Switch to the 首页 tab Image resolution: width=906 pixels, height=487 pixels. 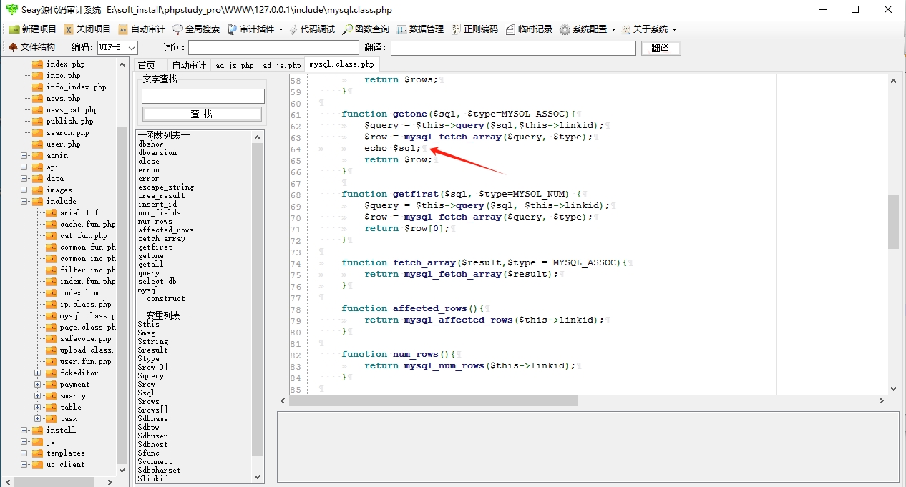coord(146,64)
